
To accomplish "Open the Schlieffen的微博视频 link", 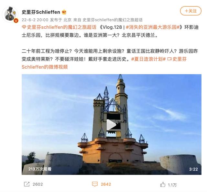I will [x=45, y=67].
